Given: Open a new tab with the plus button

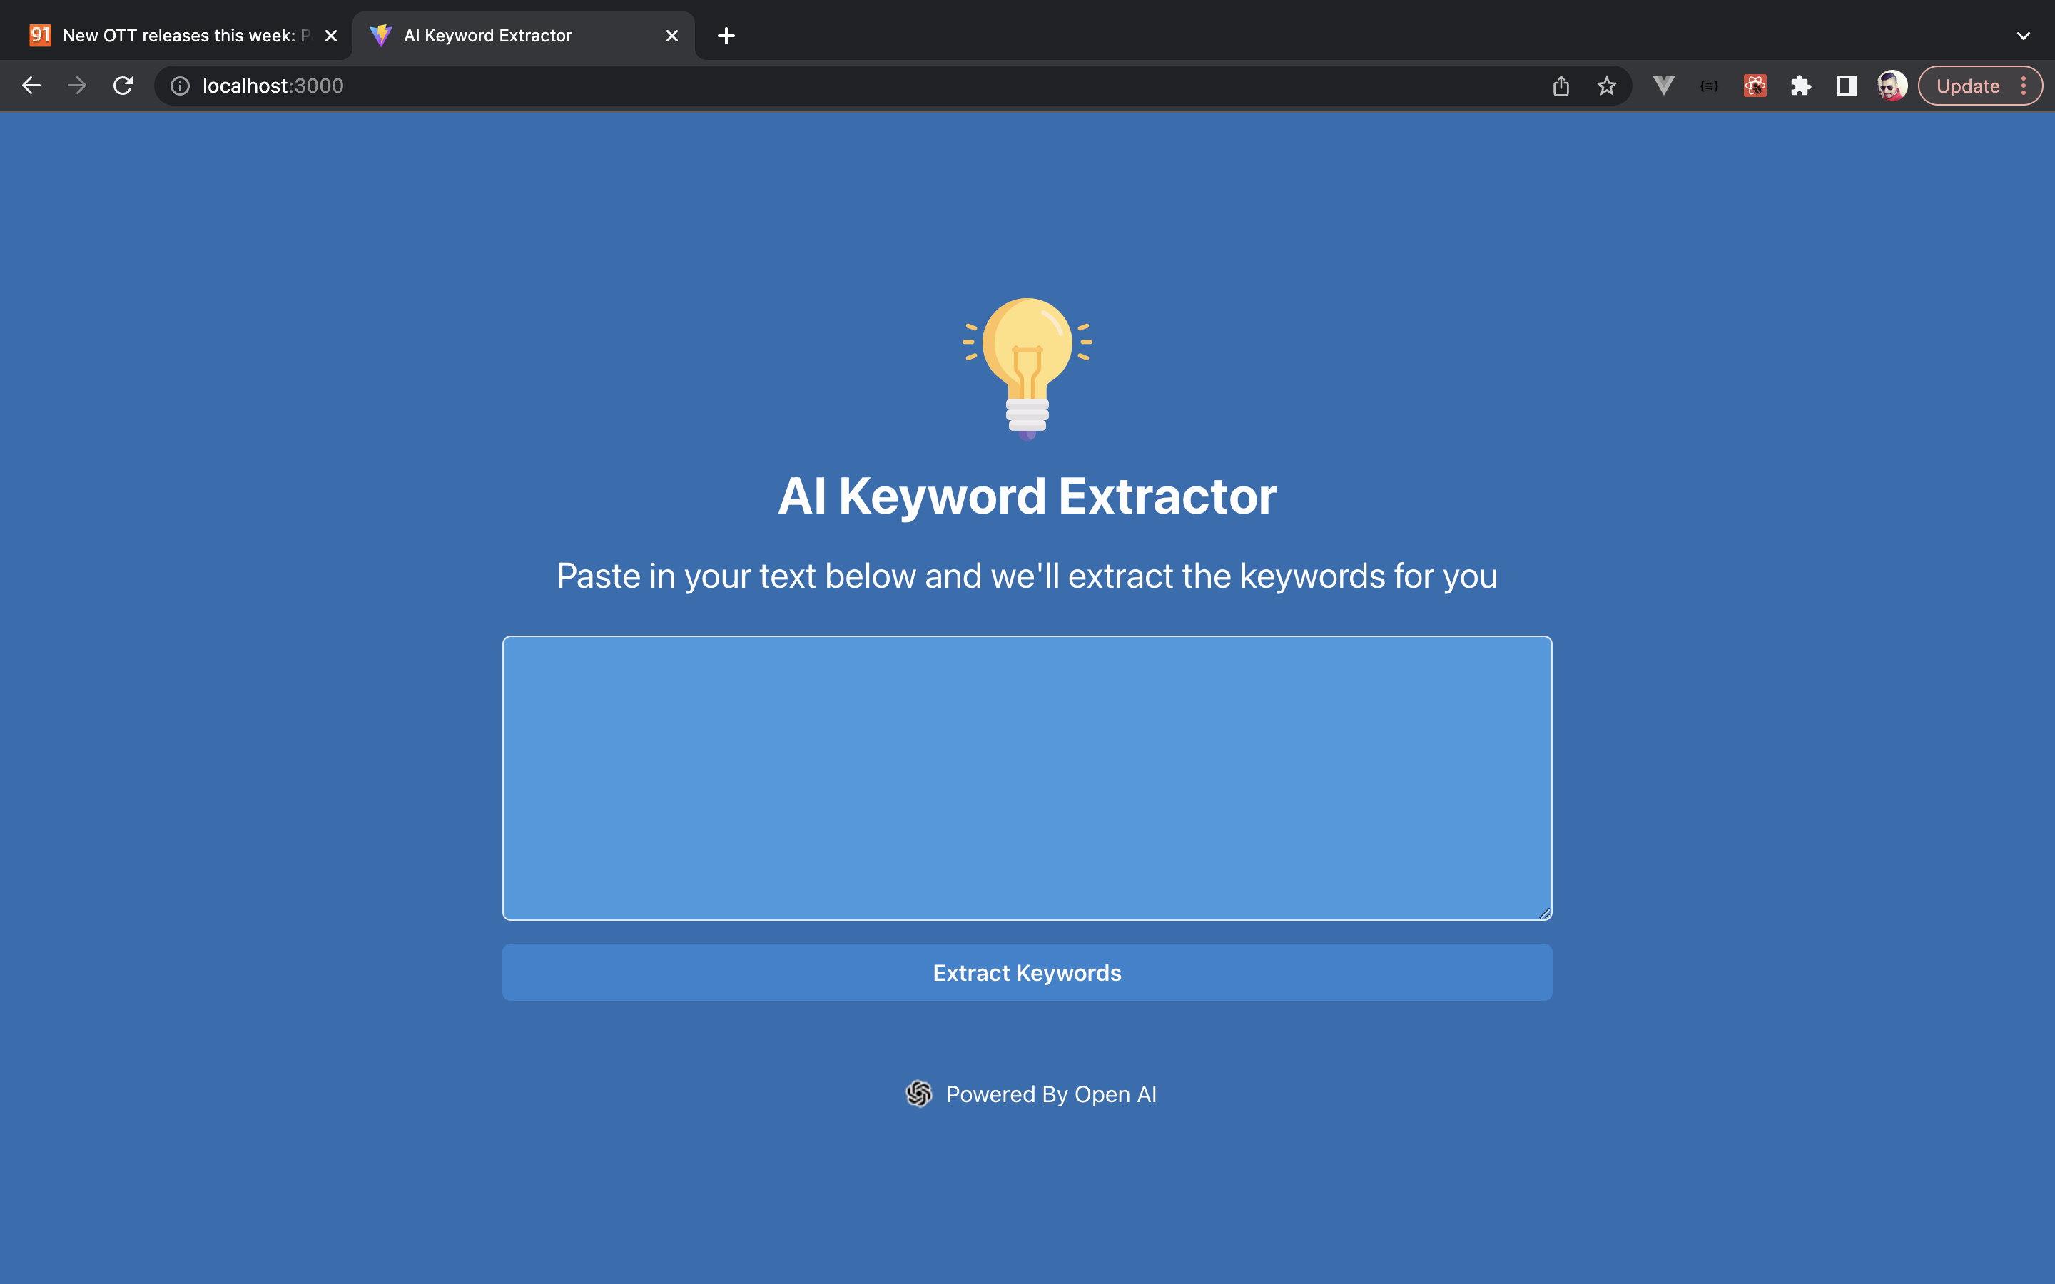Looking at the screenshot, I should (x=725, y=35).
